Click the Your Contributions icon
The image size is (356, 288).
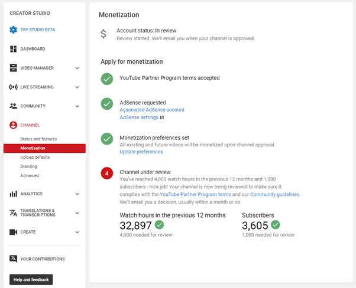tap(13, 258)
